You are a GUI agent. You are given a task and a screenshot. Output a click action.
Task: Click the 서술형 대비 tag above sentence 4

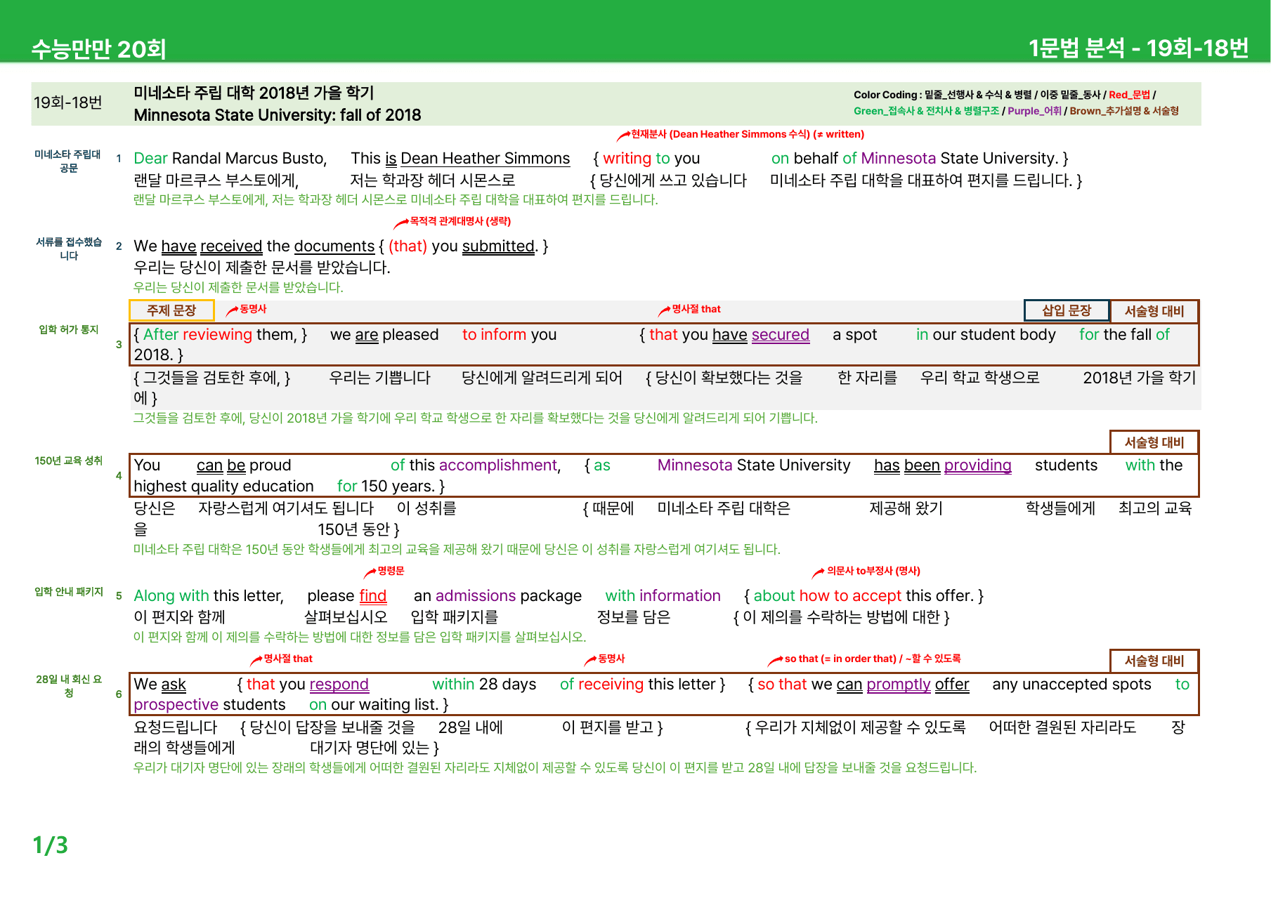(1154, 442)
